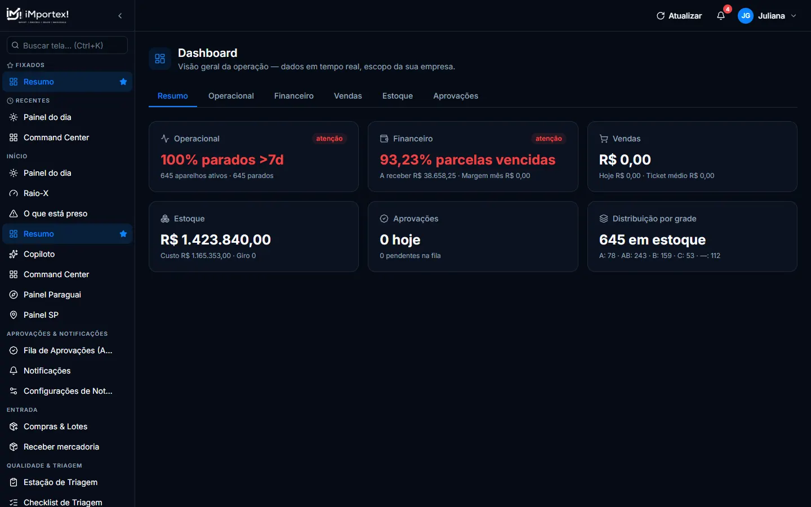The image size is (811, 507).
Task: Toggle the star on Resumo under Início
Action: (x=123, y=234)
